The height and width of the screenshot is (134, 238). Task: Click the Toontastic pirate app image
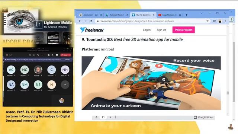151,83
